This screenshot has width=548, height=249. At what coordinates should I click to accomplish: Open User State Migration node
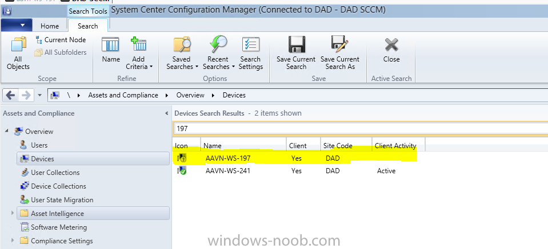click(x=62, y=200)
